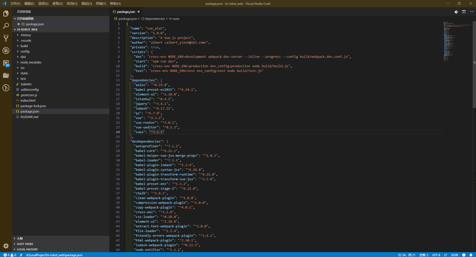Click line number 13 in the gutter
Image resolution: width=476 pixels, height=257 pixels.
coord(118,80)
